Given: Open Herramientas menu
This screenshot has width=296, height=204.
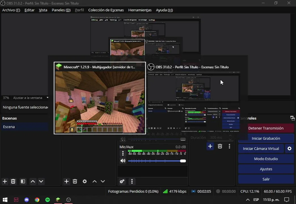Looking at the screenshot, I should coord(140,10).
